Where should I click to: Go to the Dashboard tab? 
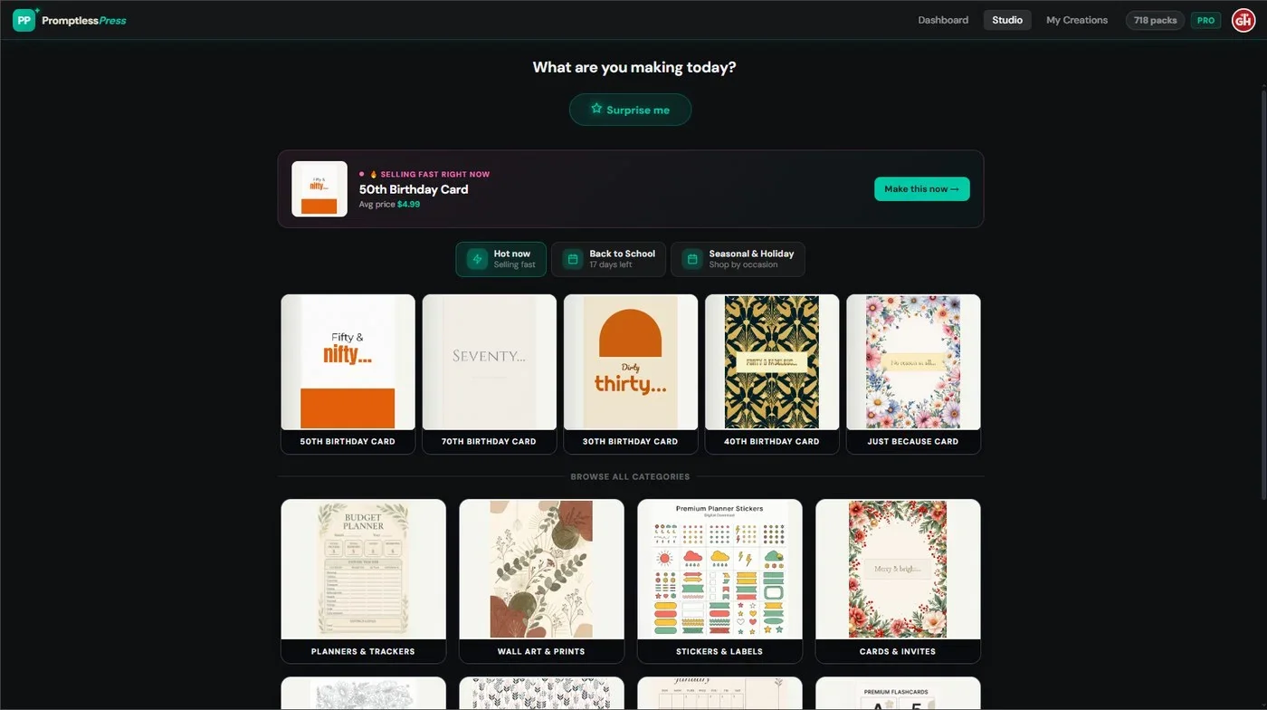[x=943, y=20]
